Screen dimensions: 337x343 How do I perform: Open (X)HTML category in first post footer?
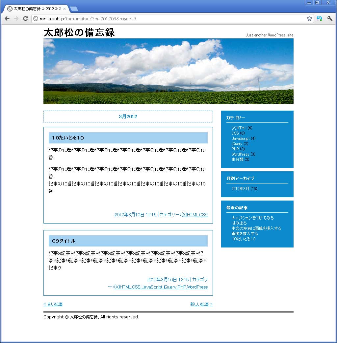point(190,215)
